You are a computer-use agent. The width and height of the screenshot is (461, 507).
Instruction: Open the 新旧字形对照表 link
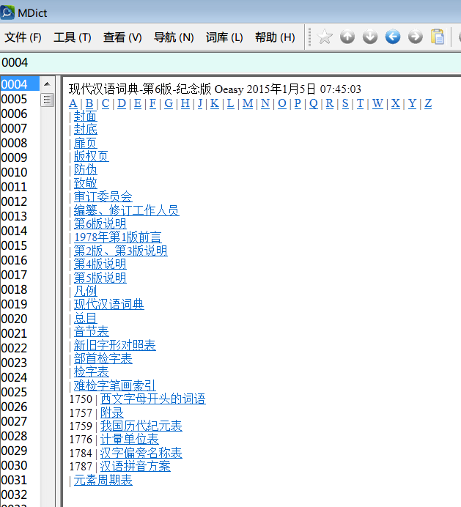click(115, 345)
